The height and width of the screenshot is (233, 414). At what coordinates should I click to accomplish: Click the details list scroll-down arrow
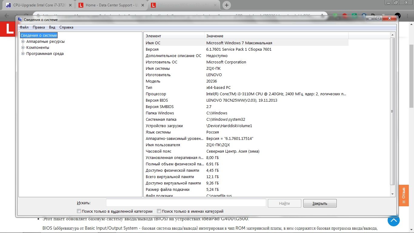[x=392, y=194]
